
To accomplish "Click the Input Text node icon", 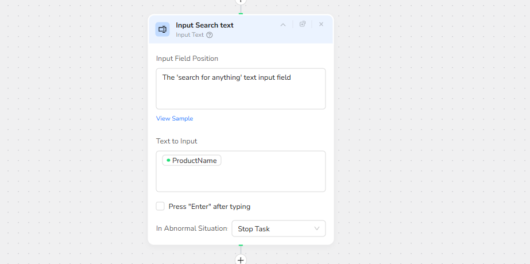I will click(x=163, y=29).
